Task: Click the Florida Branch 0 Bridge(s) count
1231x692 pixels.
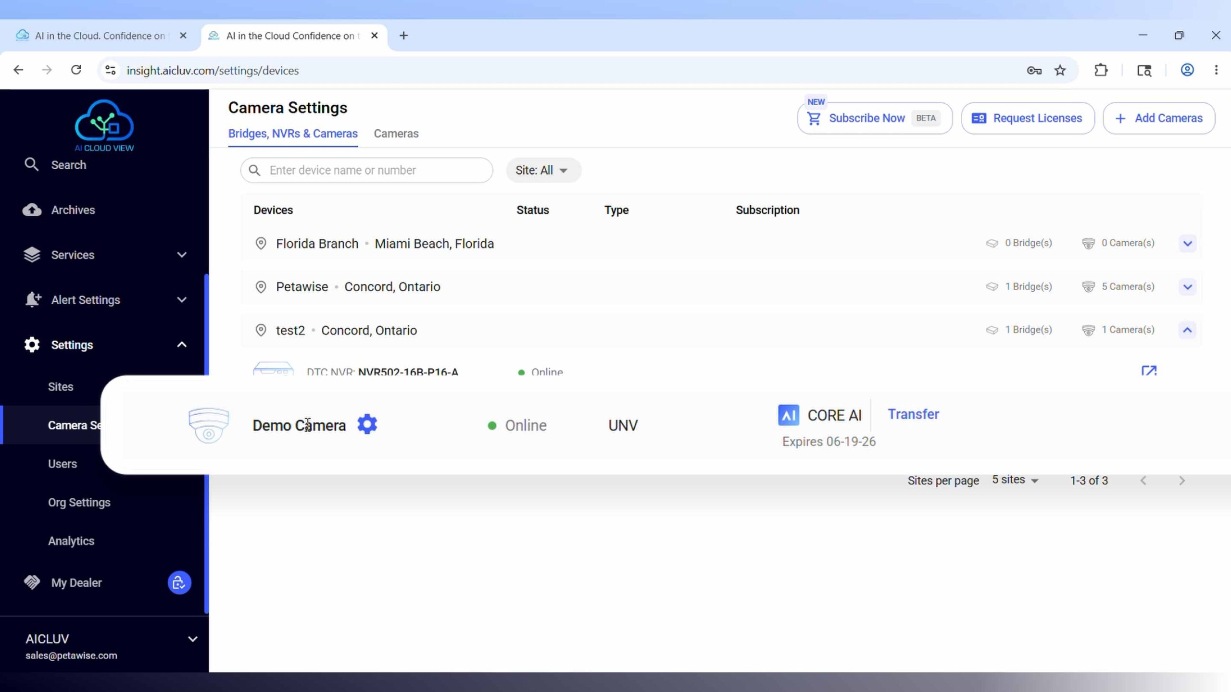Action: pos(1019,243)
